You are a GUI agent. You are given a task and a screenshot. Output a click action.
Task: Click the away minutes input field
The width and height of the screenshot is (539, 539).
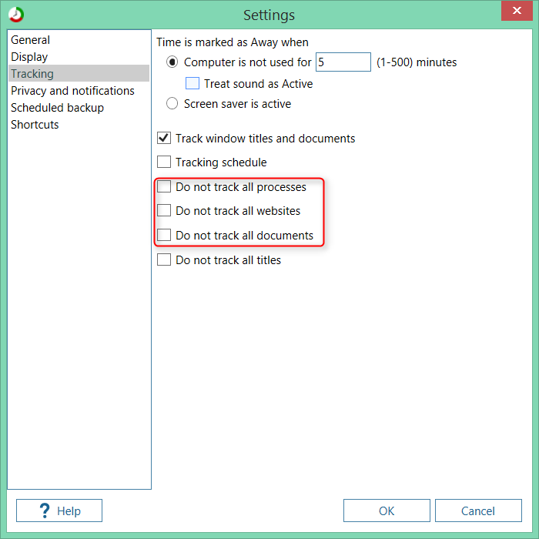pyautogui.click(x=343, y=62)
